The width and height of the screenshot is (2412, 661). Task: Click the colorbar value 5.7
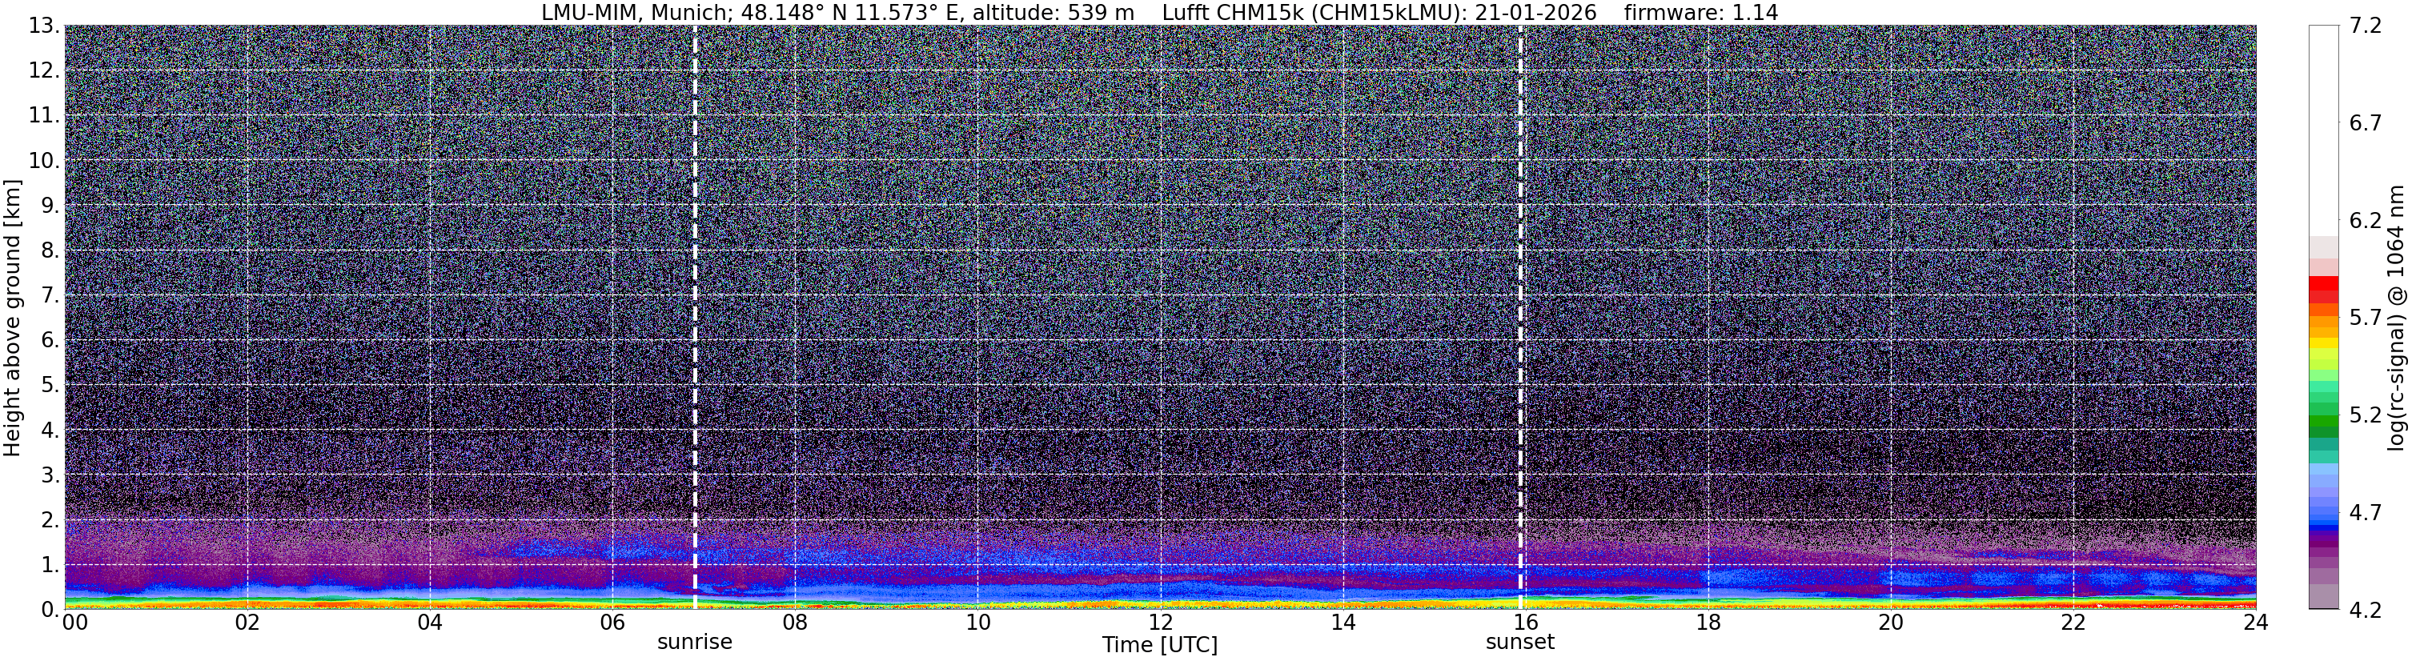coord(2366,318)
